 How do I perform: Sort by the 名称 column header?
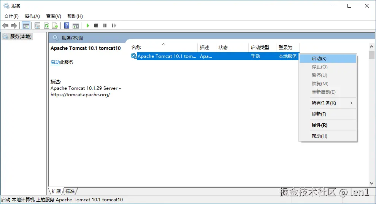click(x=164, y=48)
